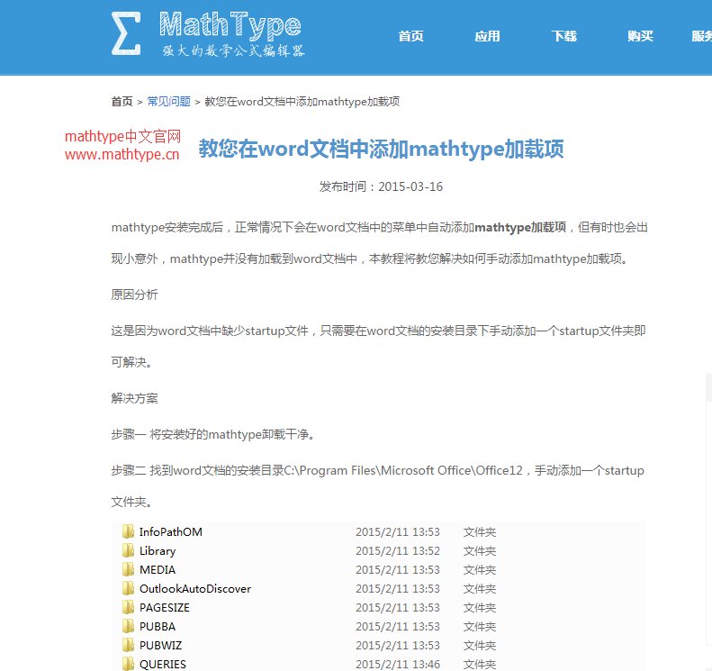This screenshot has width=712, height=671.
Task: Open the 下载 navigation menu item
Action: pos(564,36)
